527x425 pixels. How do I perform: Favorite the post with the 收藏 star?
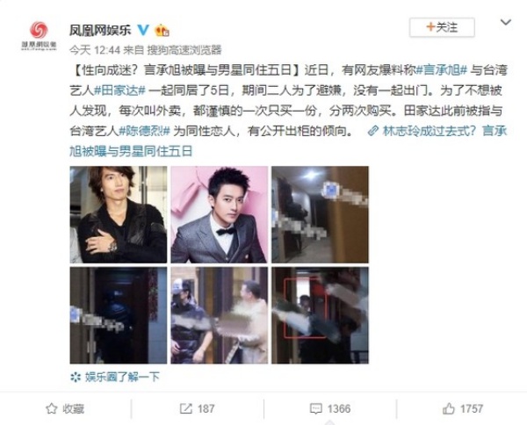coord(65,408)
